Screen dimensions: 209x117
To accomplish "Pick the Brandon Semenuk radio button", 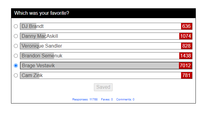I will click(16, 56).
